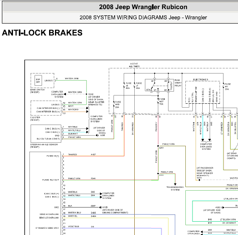Select the 'VIO/LT BLU' wire label
238x235 pixels.
73,226
